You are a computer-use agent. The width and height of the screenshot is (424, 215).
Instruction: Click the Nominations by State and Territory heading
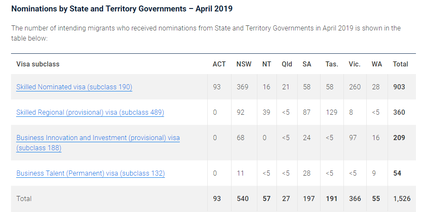pyautogui.click(x=122, y=8)
